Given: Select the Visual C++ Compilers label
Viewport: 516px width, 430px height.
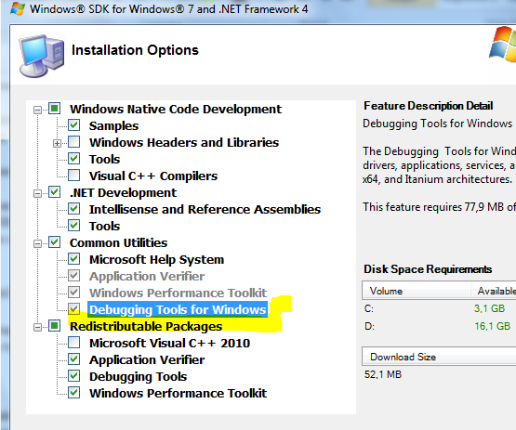Looking at the screenshot, I should 153,176.
